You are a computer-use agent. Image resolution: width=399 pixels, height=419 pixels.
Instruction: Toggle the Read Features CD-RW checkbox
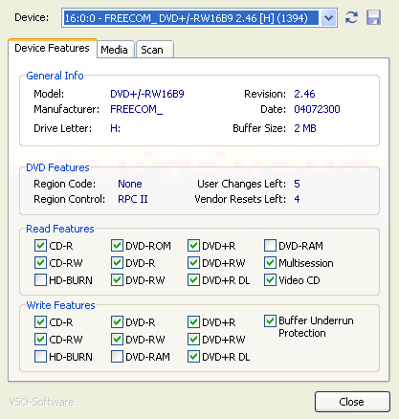coord(40,263)
